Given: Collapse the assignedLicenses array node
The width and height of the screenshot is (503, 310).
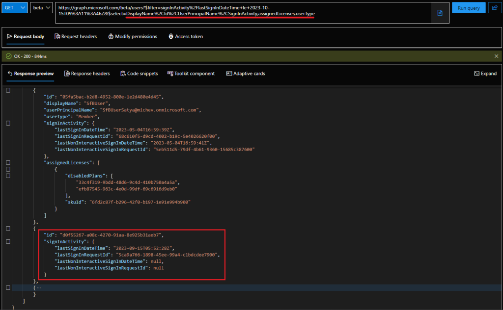Looking at the screenshot, I should (7, 162).
